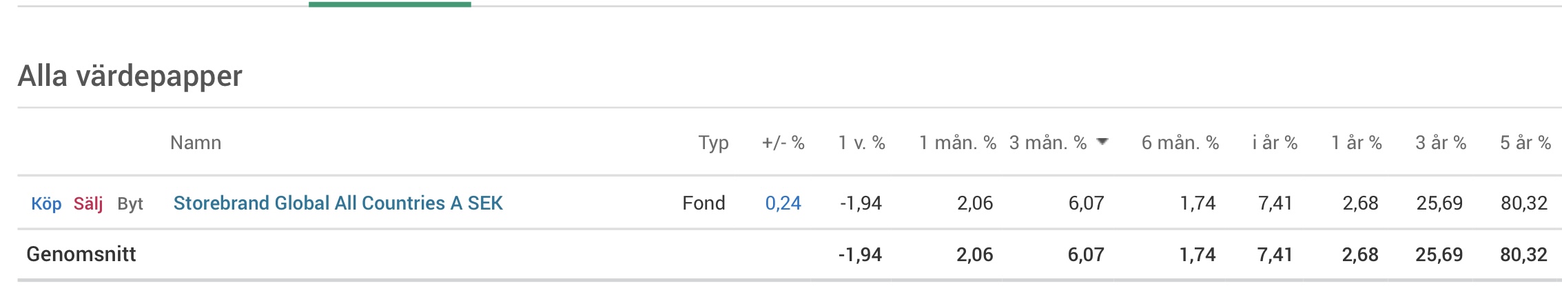Click the blue 0,24 daily change value

(x=783, y=203)
